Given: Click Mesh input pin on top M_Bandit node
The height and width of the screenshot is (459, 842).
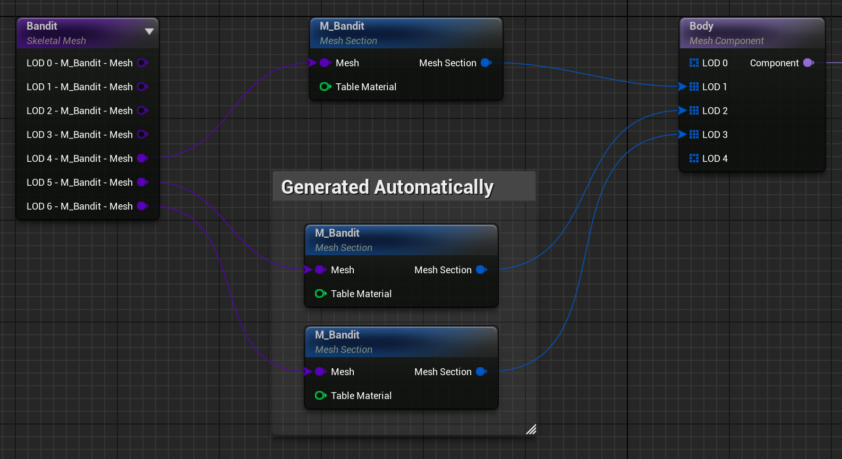Looking at the screenshot, I should pos(325,63).
